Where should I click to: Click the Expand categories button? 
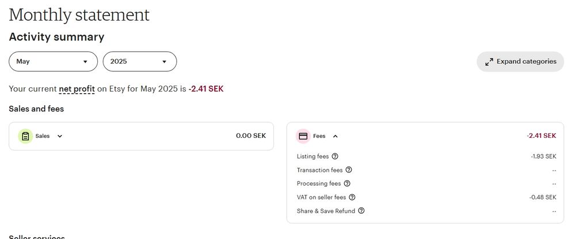[520, 61]
